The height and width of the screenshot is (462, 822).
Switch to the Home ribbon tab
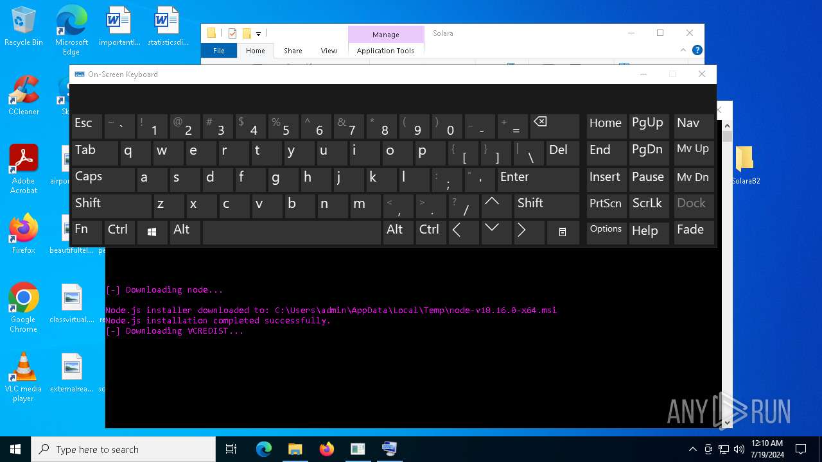(x=256, y=51)
